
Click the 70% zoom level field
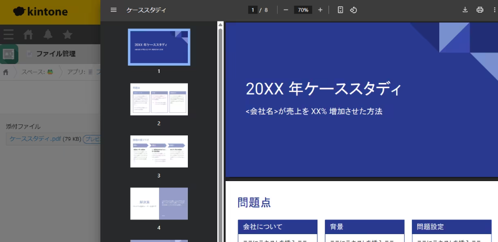tap(303, 10)
